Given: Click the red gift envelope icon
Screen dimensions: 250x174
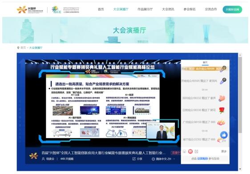Looking at the screenshot, I should click(190, 151).
